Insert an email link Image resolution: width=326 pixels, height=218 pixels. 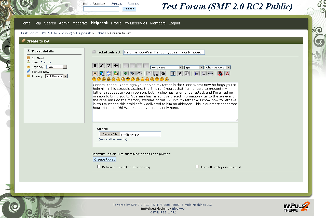point(109,74)
